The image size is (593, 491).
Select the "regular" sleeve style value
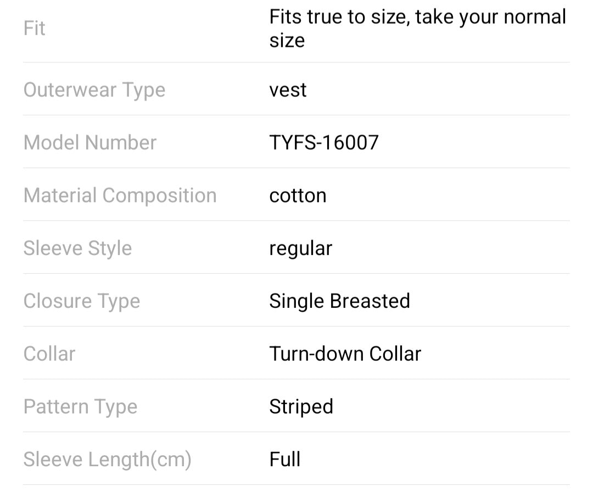300,248
